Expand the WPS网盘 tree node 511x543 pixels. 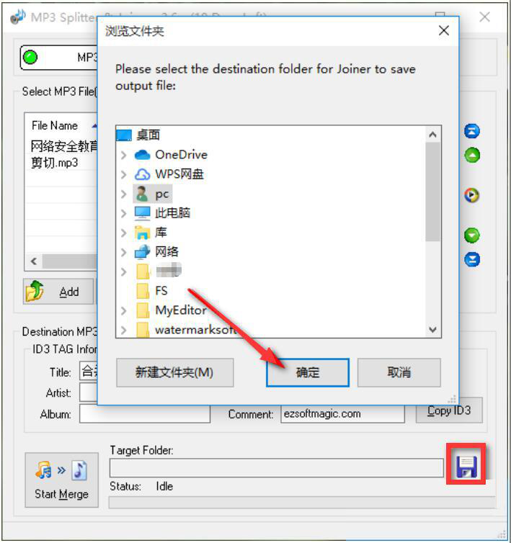pos(123,174)
